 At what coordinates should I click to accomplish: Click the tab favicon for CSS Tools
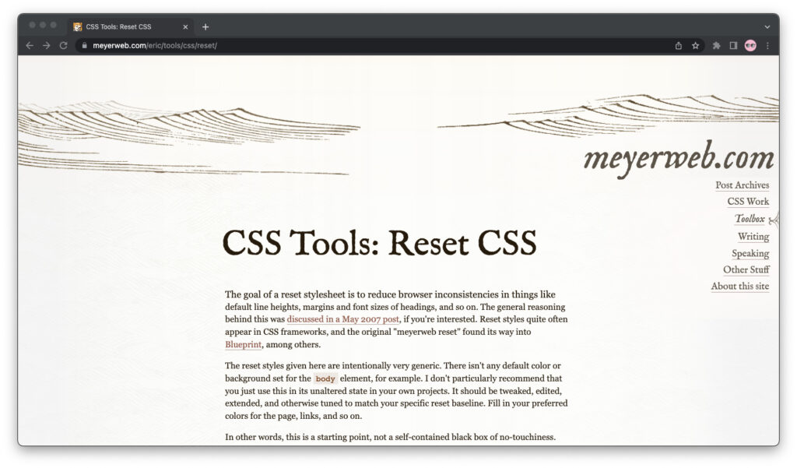77,27
